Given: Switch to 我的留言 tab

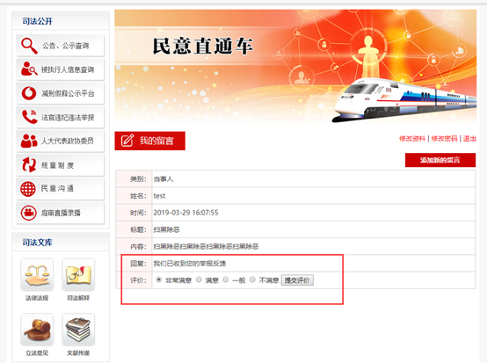Looking at the screenshot, I should 149,141.
